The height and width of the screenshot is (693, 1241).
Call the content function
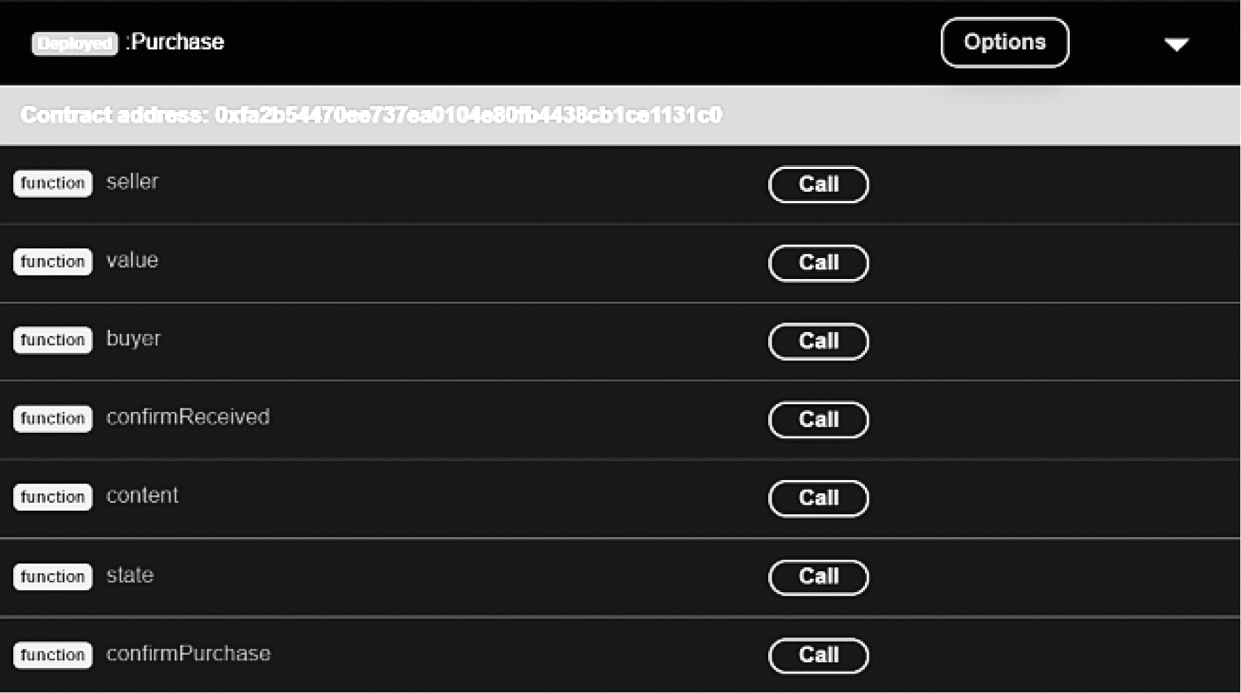tap(818, 498)
